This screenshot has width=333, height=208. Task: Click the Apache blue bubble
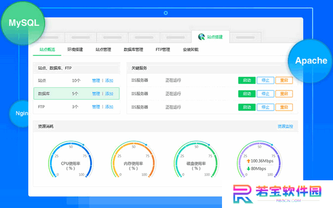(310, 60)
